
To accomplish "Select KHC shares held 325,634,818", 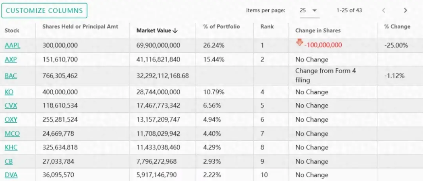I will point(60,147).
